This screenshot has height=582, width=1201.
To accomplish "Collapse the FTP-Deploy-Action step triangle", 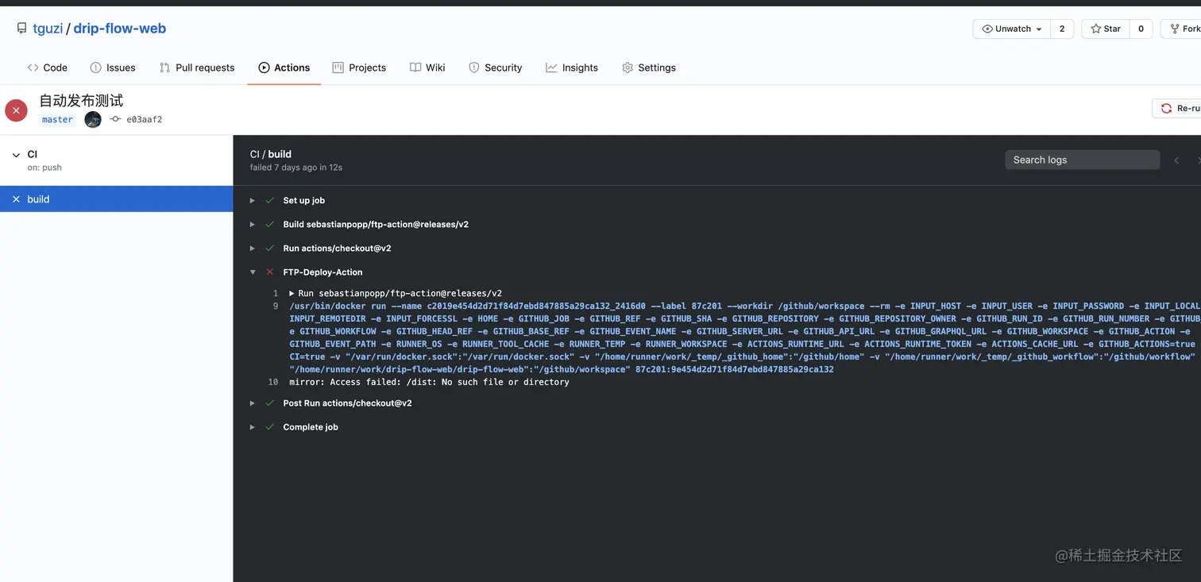I will [253, 272].
